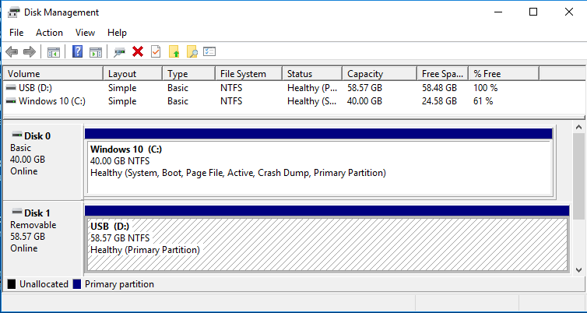Open Properties with the checkmark page icon
This screenshot has width=587, height=313.
tap(156, 51)
